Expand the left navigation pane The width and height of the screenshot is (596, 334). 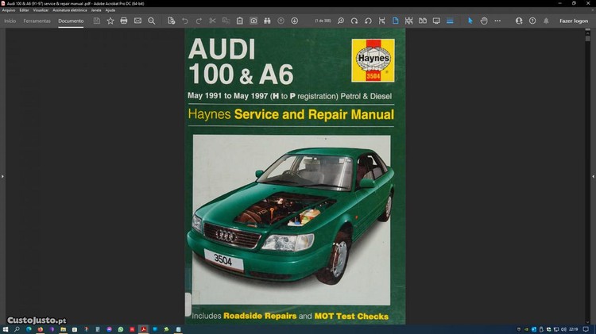(x=2, y=175)
